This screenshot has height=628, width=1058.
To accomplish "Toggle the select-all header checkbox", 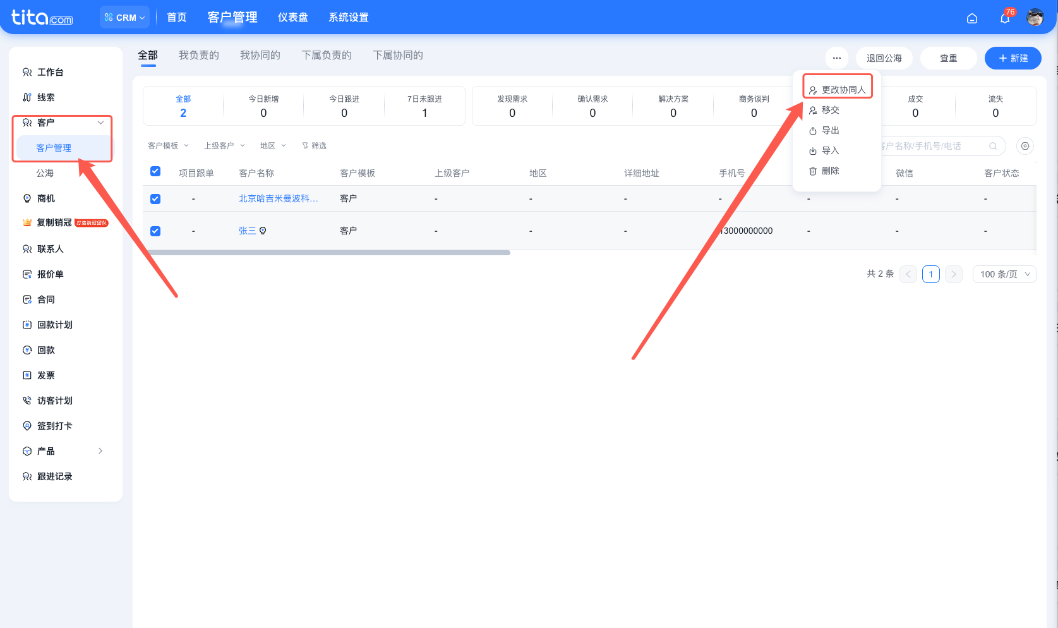I will (155, 171).
